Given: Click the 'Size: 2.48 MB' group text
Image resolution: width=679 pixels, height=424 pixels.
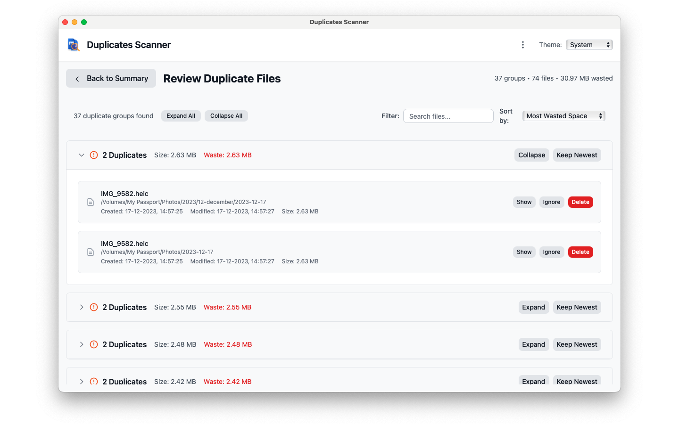Looking at the screenshot, I should click(x=175, y=344).
